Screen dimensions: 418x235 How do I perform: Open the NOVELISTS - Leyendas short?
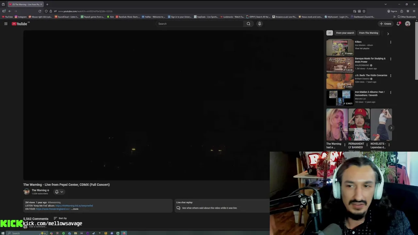[381, 125]
